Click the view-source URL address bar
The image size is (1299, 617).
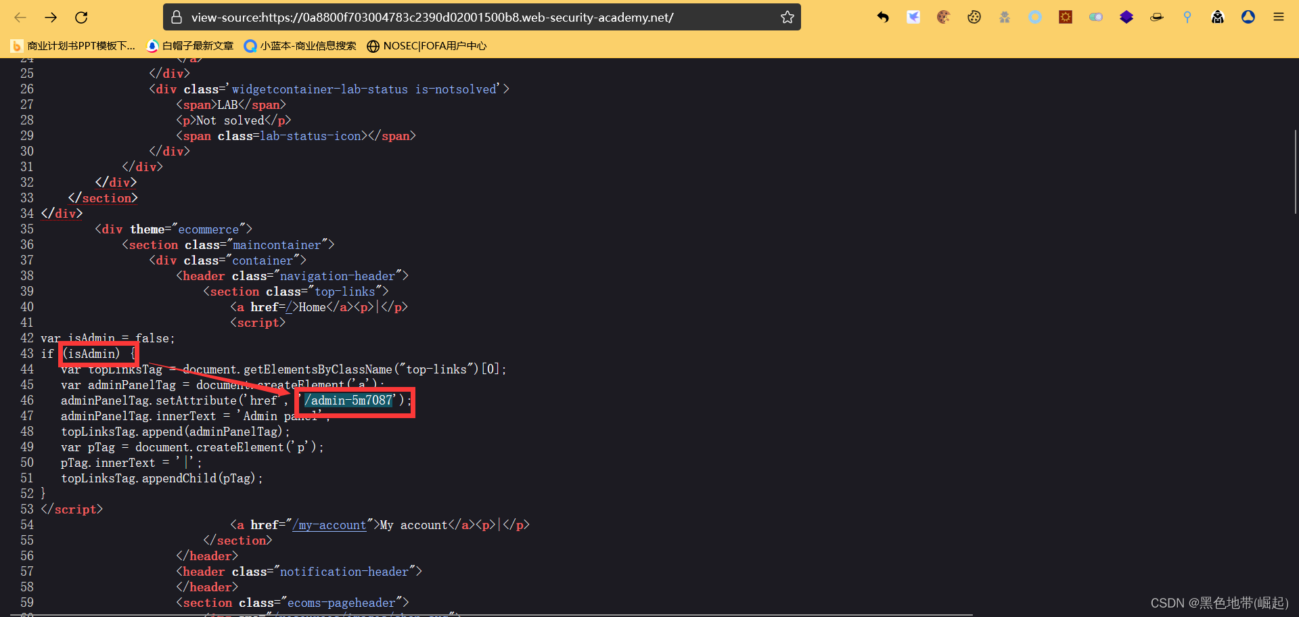pyautogui.click(x=474, y=18)
